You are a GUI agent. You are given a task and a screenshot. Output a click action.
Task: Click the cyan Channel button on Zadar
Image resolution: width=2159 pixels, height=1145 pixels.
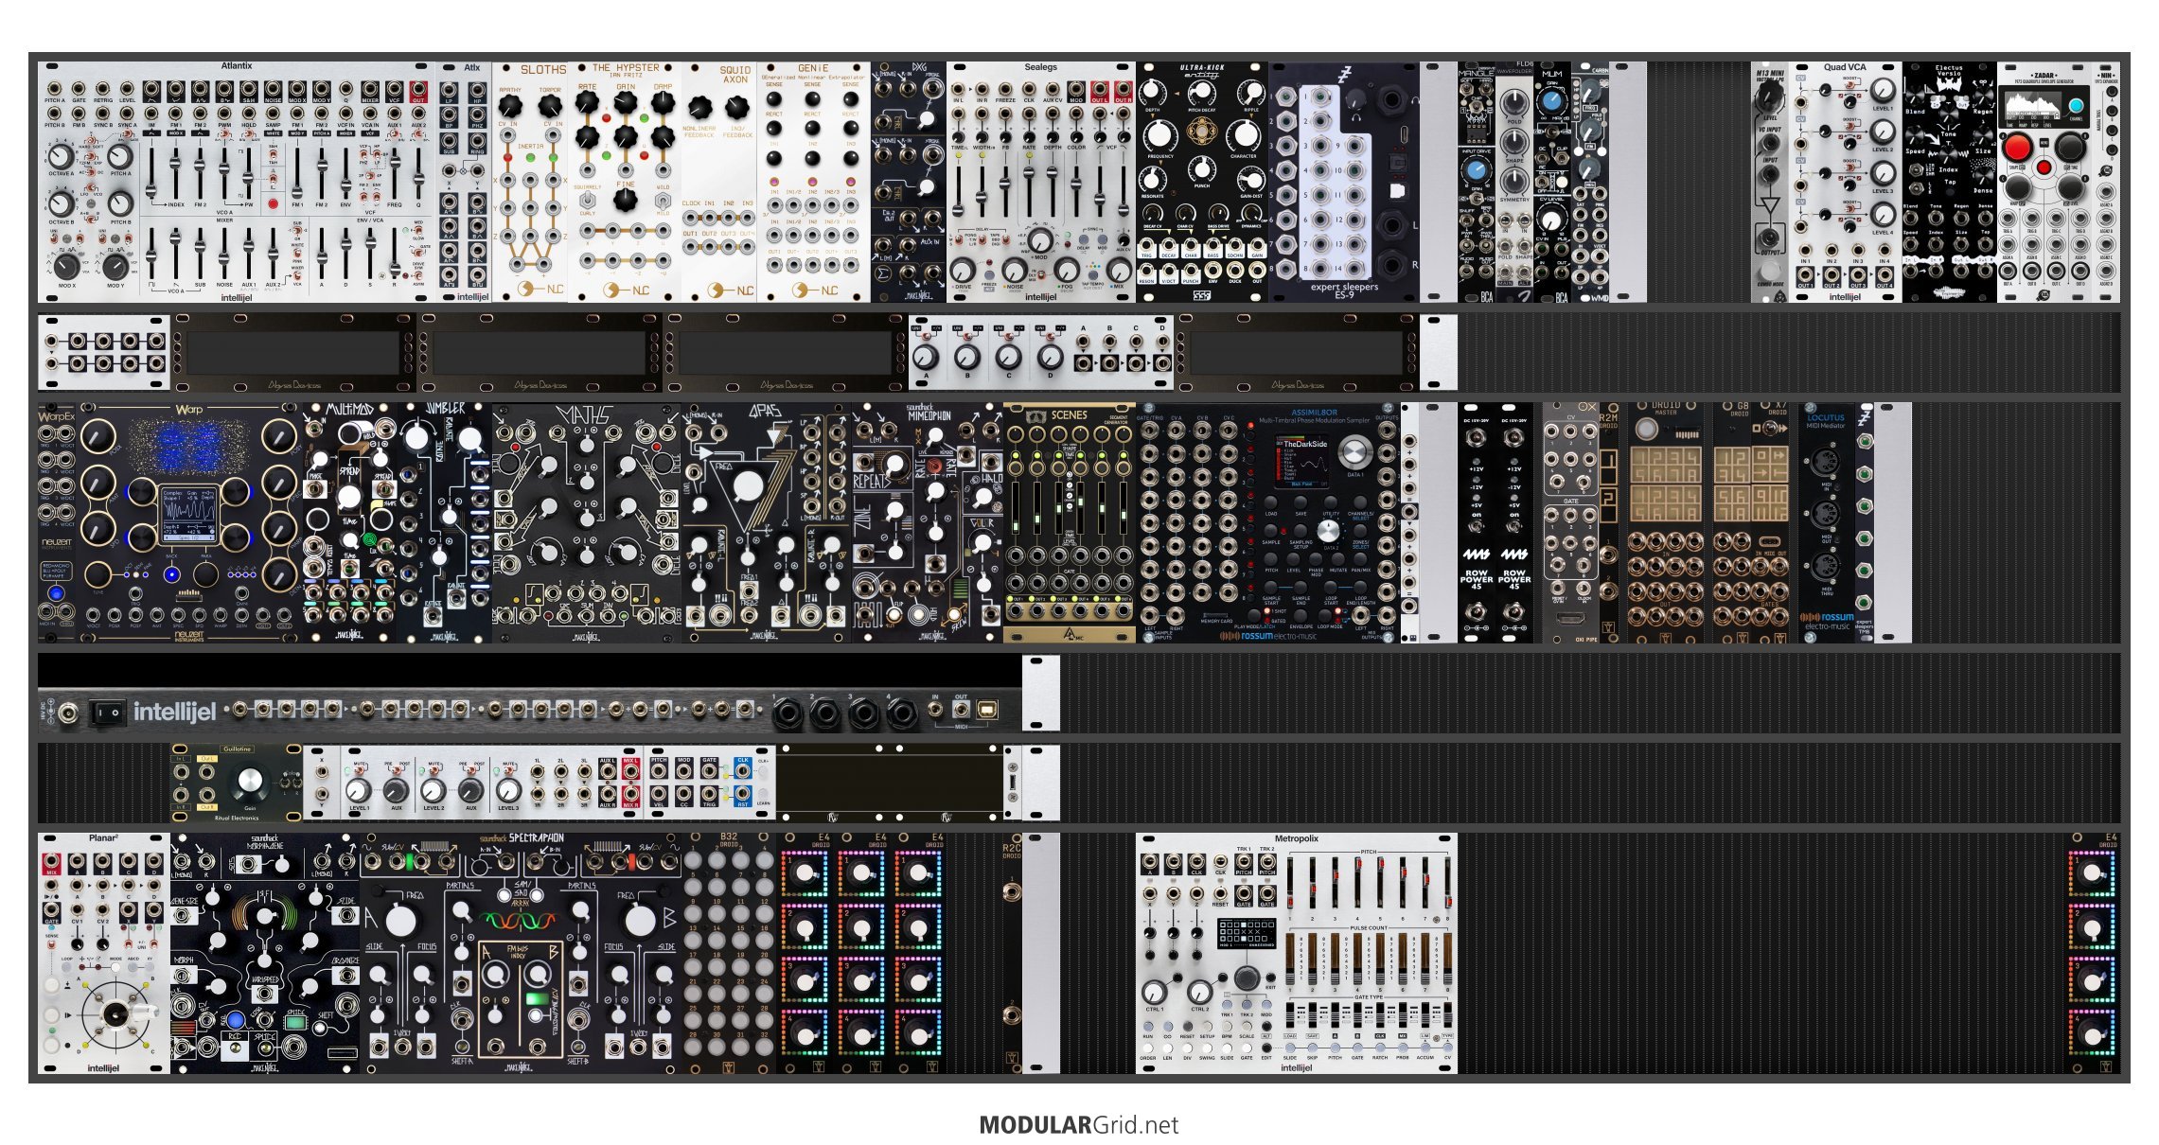coord(2077,105)
